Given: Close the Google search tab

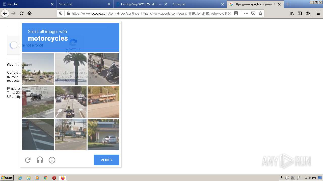Looking at the screenshot, I should pos(279,4).
